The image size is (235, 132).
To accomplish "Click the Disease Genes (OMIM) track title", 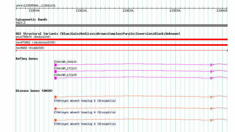I will 34,91.
